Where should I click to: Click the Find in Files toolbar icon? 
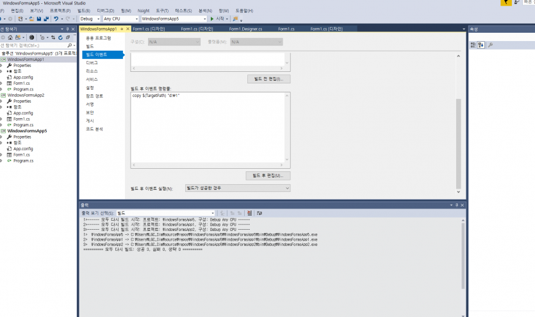click(x=235, y=19)
